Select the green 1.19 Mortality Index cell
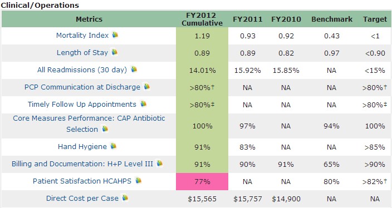The height and width of the screenshot is (208, 392). [202, 36]
